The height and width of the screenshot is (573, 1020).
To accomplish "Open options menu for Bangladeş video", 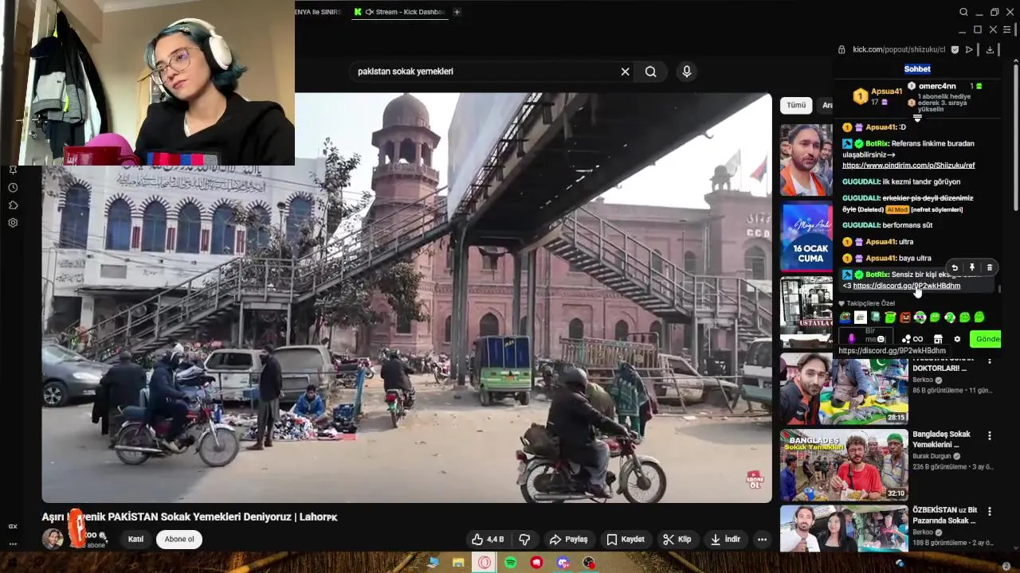I will tap(990, 436).
